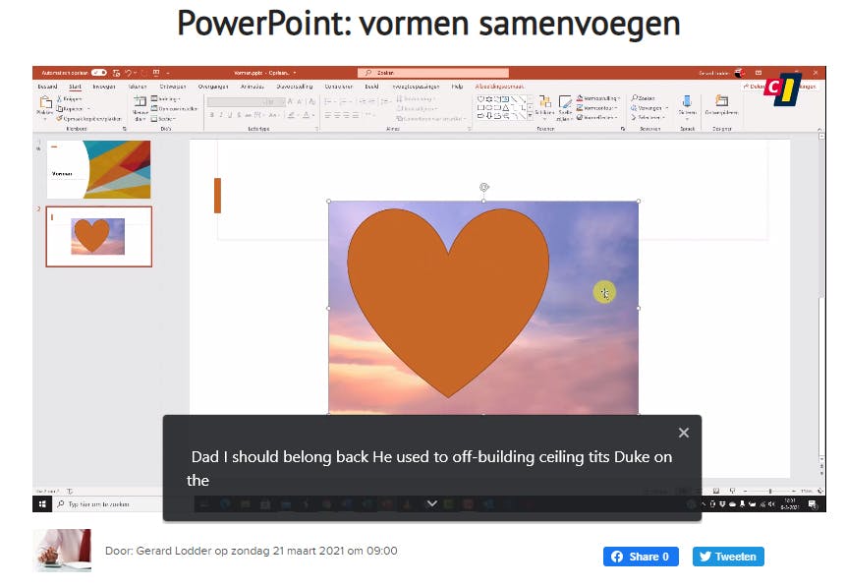
Task: Click the zoom slider in status bar
Action: tap(770, 491)
